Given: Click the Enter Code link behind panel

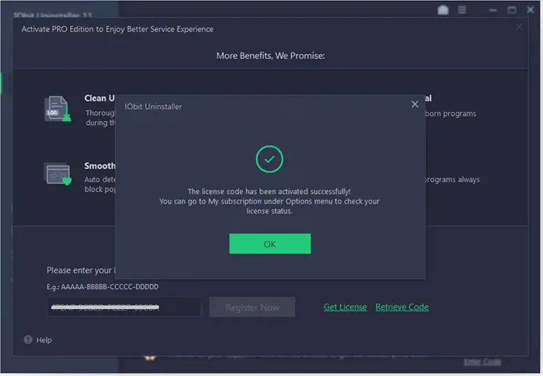Looking at the screenshot, I should coord(483,362).
